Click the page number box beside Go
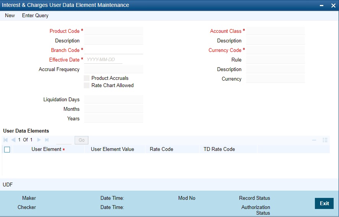Viewport: 339px width, 217px height. pyautogui.click(x=64, y=140)
